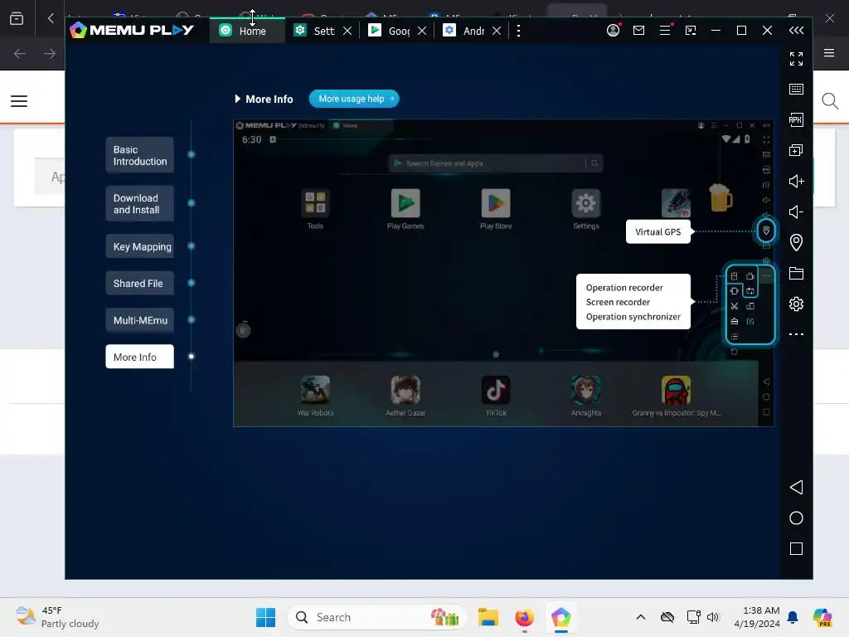This screenshot has width=849, height=637.
Task: Open the MEmu hamburger menu in title bar
Action: click(665, 31)
